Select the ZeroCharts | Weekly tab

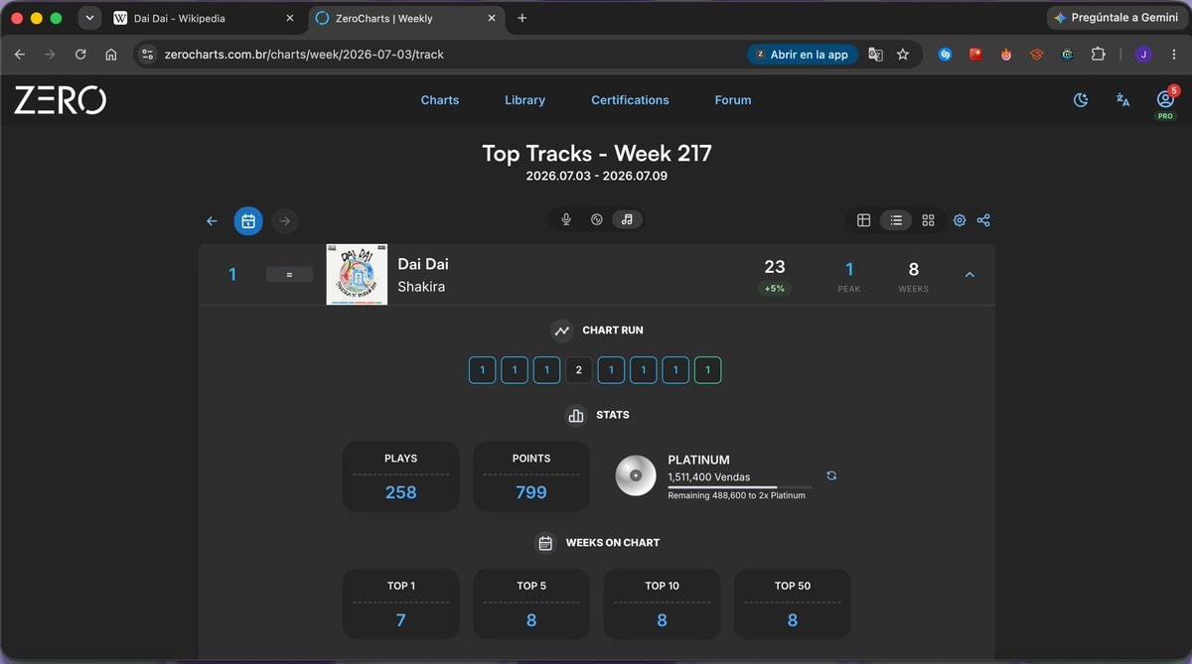pos(405,18)
